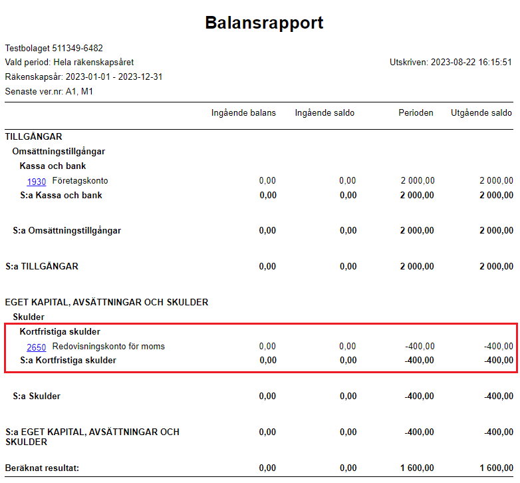This screenshot has height=483, width=520.
Task: Click S:a Kassa och bank label
Action: (61, 195)
